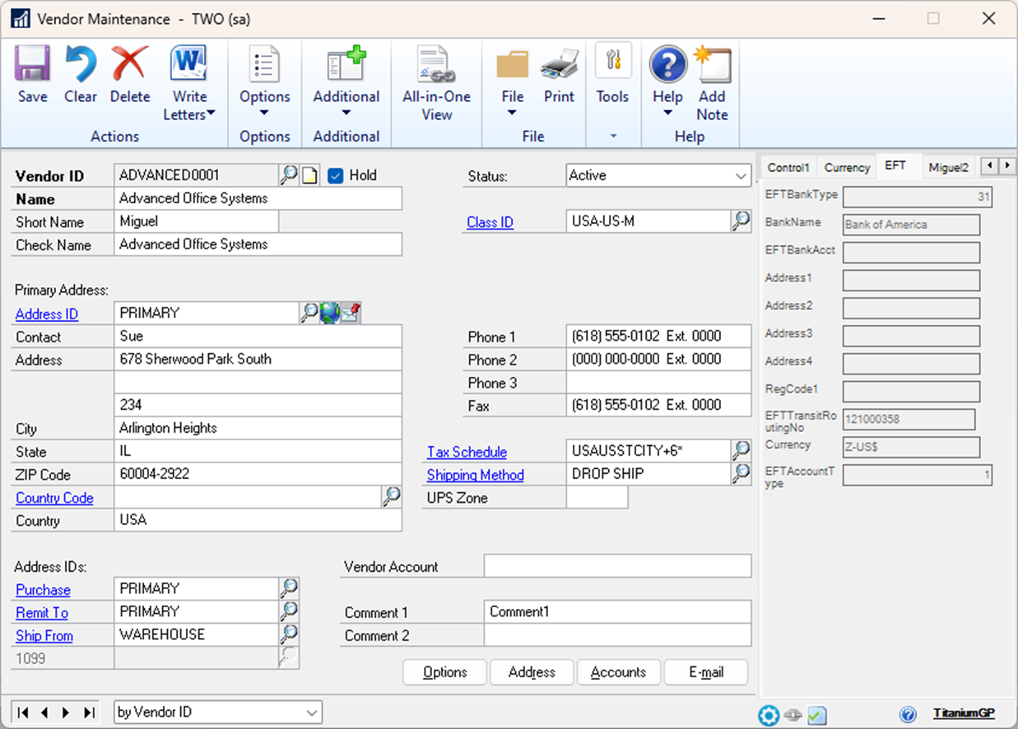Expand the Additional dropdown arrow

[x=346, y=114]
